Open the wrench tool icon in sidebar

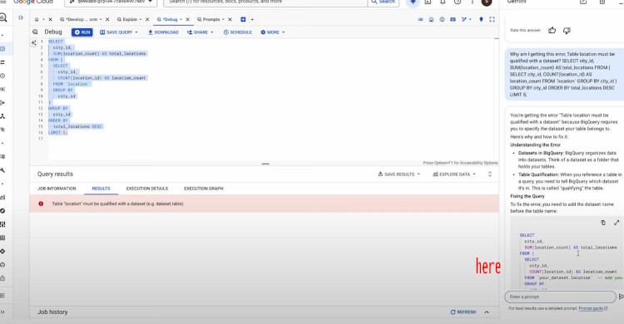(x=2, y=170)
